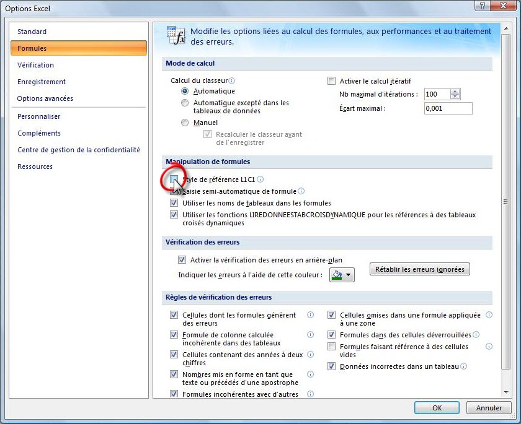This screenshot has width=521, height=424.
Task: Select Automatique calculation radio button
Action: (185, 91)
